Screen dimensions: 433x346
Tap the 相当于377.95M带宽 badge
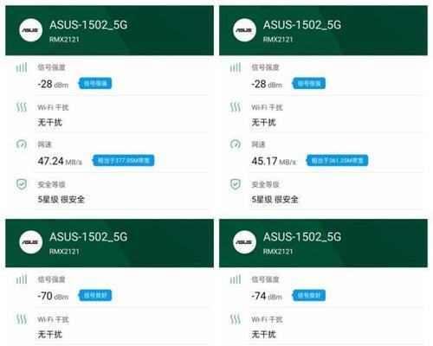pyautogui.click(x=123, y=161)
